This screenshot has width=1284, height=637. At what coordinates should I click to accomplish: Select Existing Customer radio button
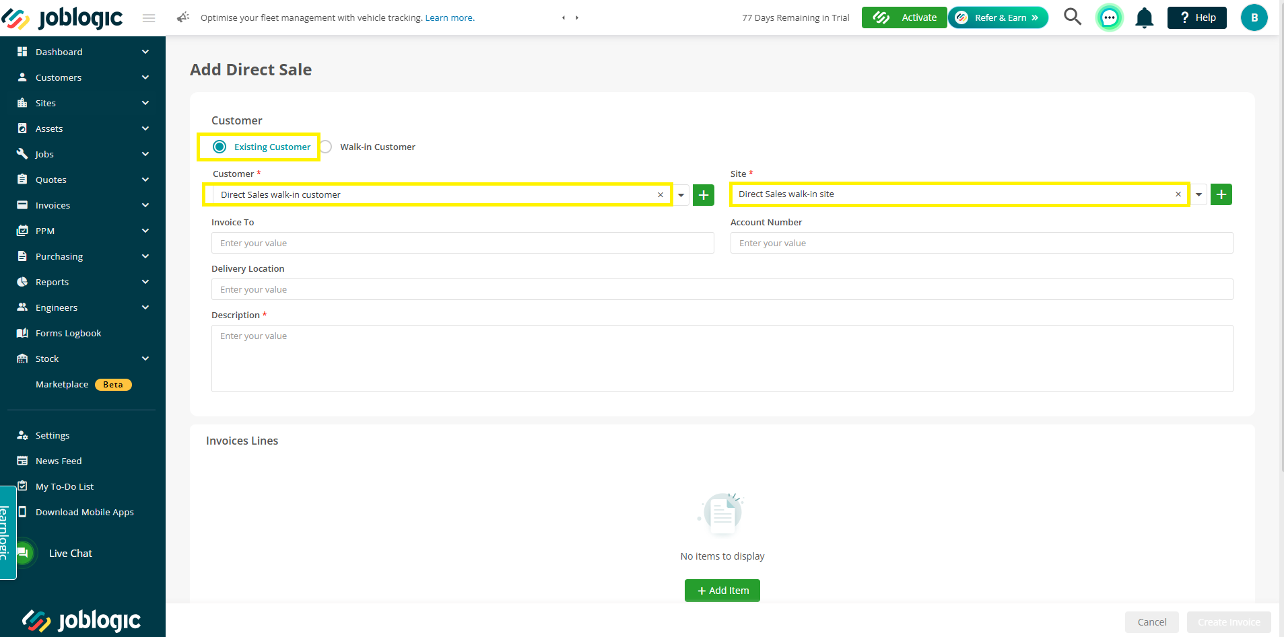coord(219,147)
